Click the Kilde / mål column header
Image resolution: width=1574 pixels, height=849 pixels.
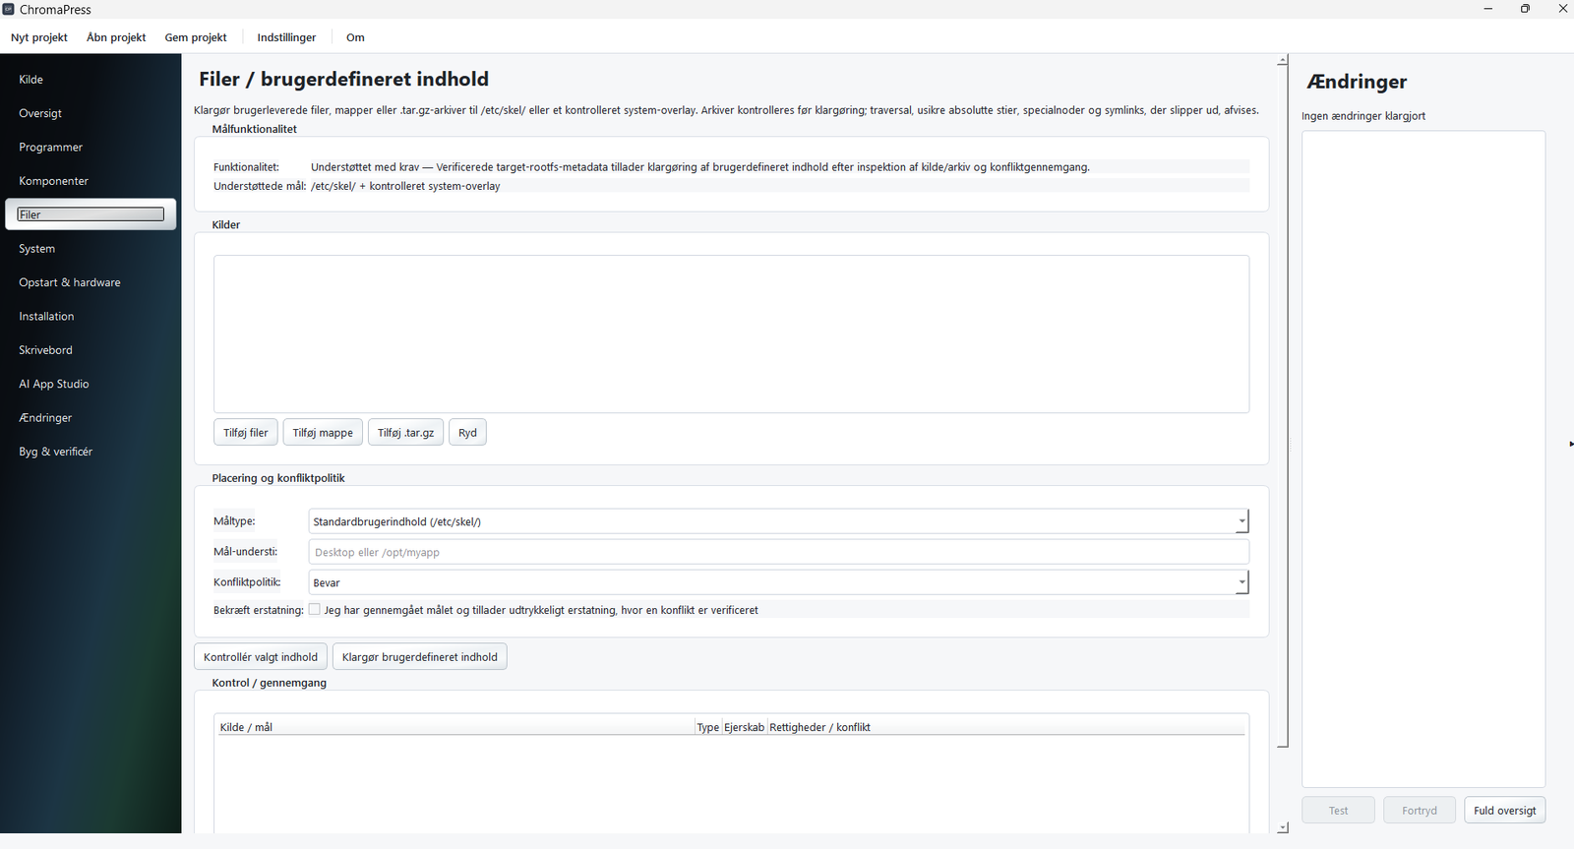[x=454, y=727]
